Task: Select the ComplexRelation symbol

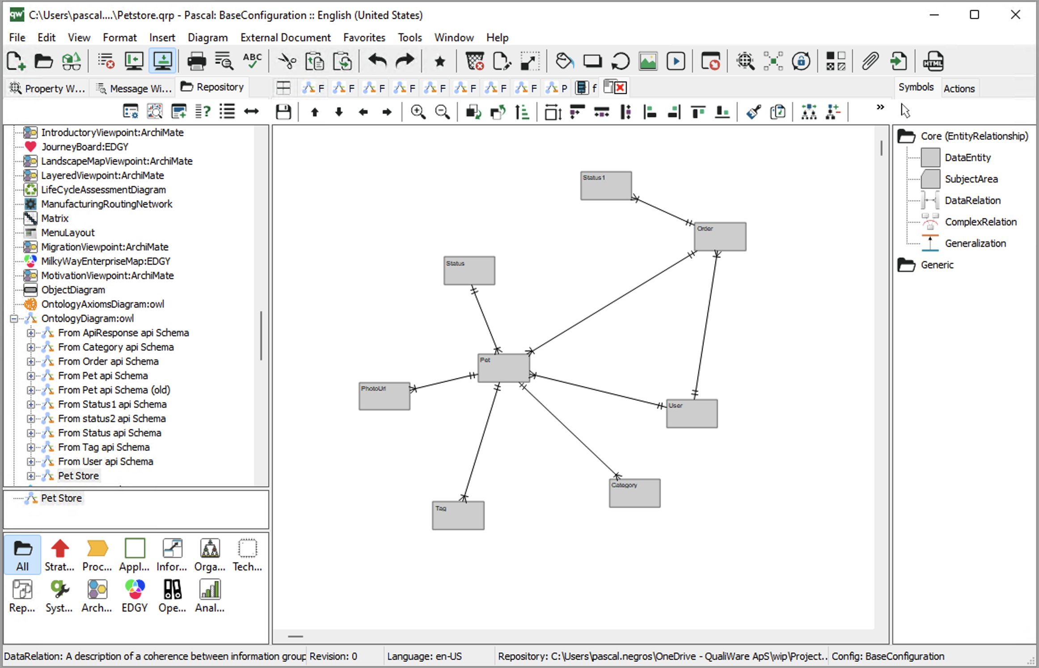Action: point(981,222)
